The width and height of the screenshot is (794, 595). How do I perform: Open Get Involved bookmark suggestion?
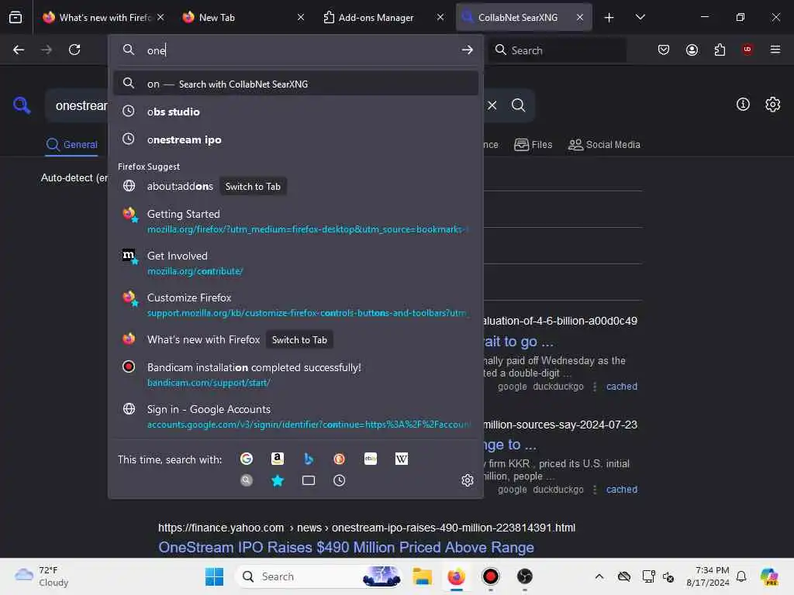(295, 263)
